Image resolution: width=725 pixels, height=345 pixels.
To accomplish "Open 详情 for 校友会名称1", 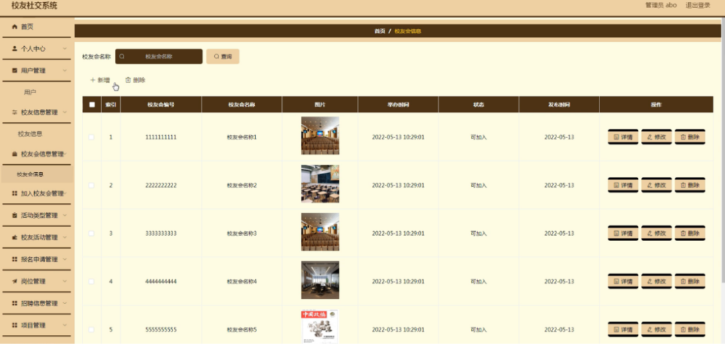I will pos(623,137).
